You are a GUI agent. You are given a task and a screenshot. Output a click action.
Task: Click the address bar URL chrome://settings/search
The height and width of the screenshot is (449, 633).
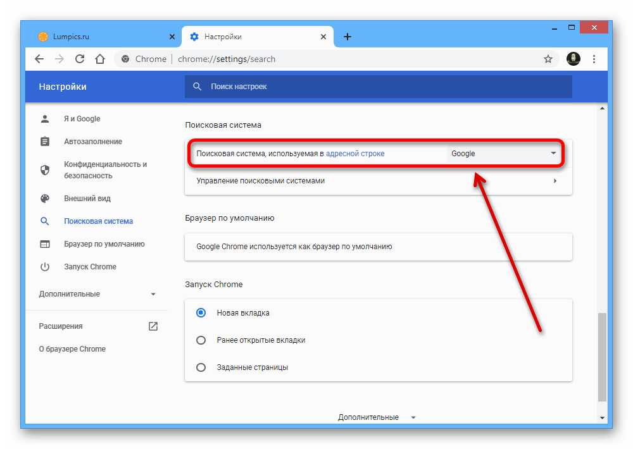coord(227,59)
